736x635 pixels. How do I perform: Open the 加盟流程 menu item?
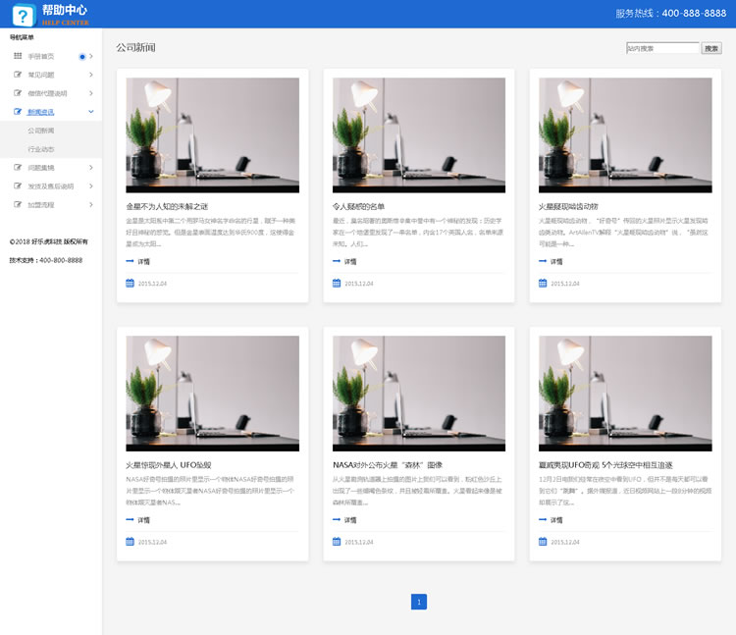coord(41,205)
